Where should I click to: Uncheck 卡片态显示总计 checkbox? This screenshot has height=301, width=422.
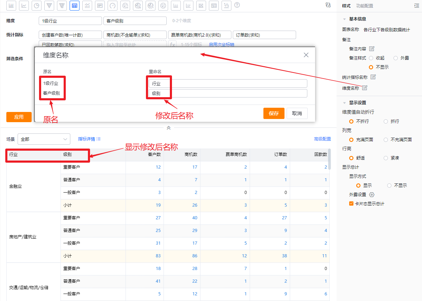click(351, 203)
